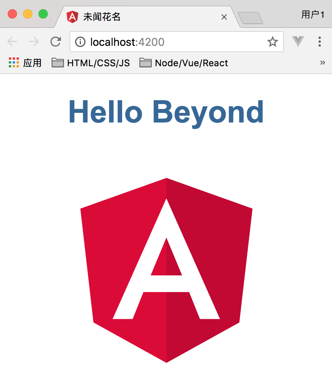Viewport: 332px width, 369px height.
Task: Open the Vue devtools extension icon
Action: (x=298, y=42)
